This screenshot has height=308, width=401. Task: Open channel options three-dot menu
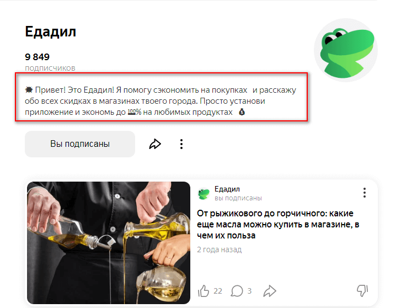tap(181, 144)
